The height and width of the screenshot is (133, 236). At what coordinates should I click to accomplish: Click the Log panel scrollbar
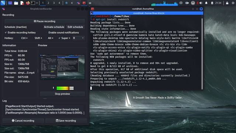click(x=84, y=113)
